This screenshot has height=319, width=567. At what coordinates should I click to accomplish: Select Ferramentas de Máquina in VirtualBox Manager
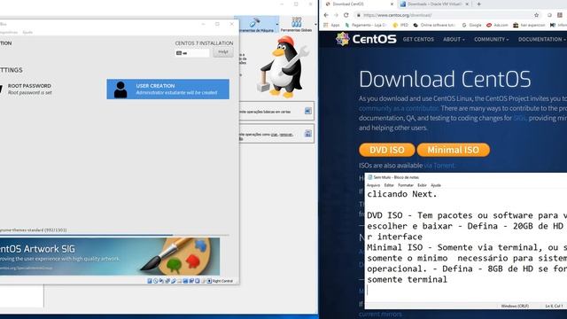pos(255,25)
